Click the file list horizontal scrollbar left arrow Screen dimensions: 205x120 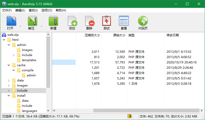point(54,111)
